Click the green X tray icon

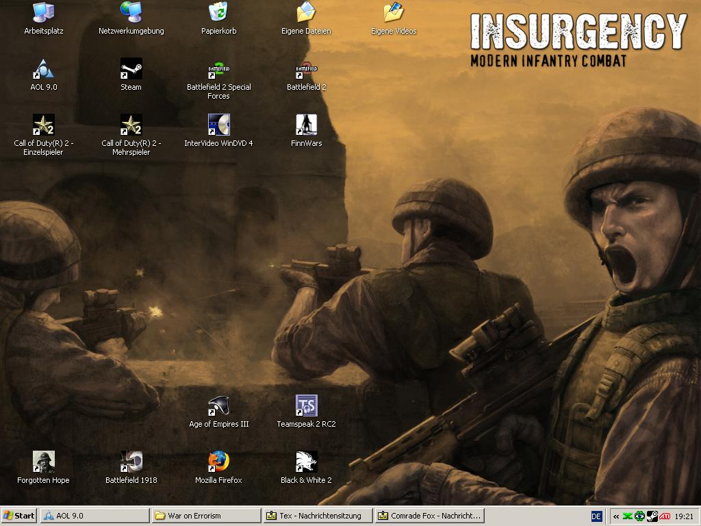pyautogui.click(x=628, y=516)
